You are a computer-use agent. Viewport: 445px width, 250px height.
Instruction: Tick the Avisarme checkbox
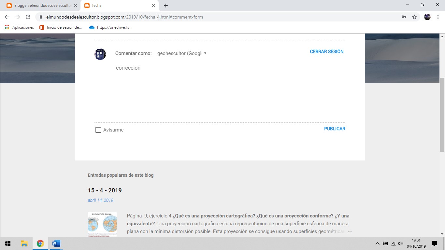click(x=98, y=130)
